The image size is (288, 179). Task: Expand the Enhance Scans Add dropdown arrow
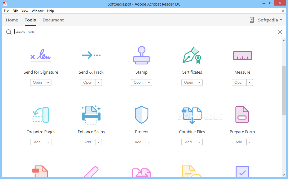pos(98,142)
